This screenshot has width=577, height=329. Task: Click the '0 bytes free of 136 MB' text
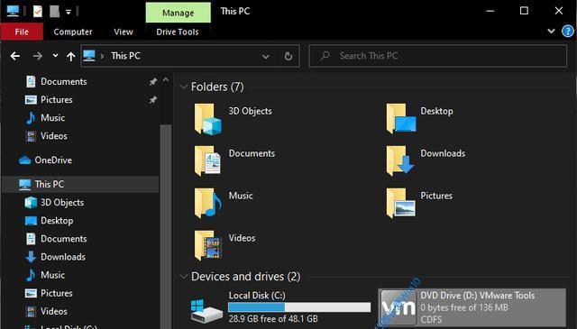[464, 307]
